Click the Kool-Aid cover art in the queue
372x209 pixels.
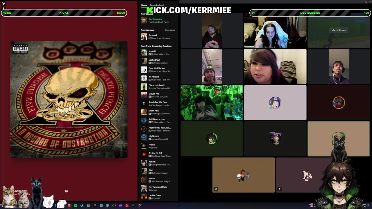pos(144,53)
